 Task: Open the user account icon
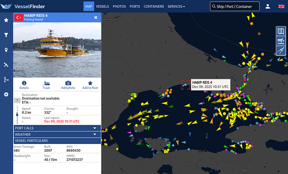click(x=267, y=7)
